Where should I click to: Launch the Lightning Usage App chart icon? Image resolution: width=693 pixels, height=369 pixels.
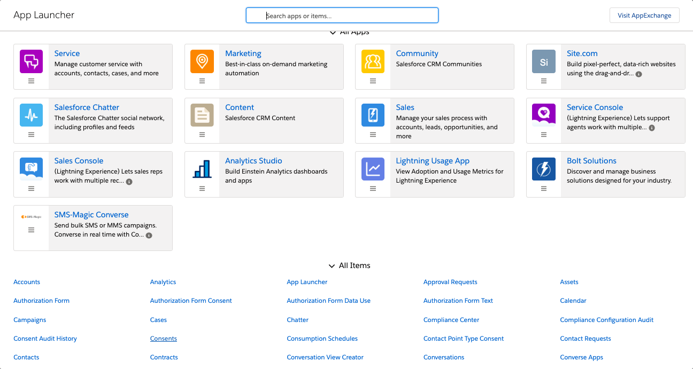pyautogui.click(x=373, y=169)
